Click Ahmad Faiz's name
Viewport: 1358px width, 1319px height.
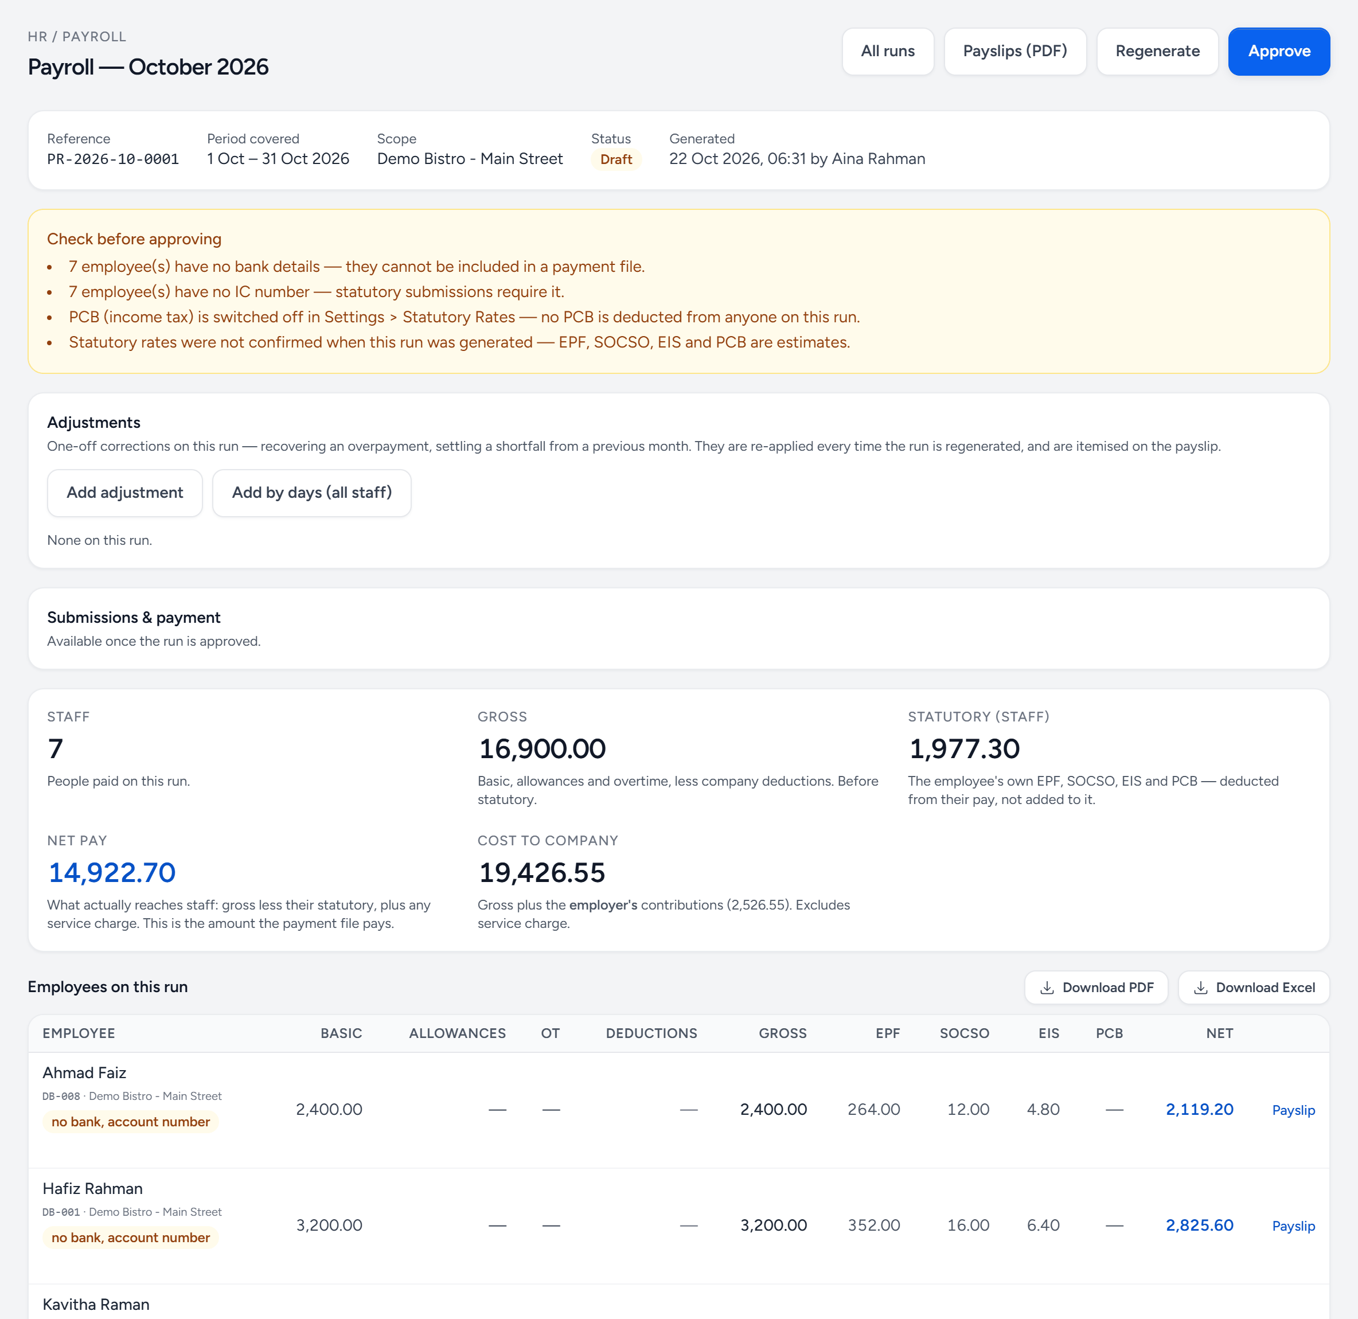[84, 1072]
